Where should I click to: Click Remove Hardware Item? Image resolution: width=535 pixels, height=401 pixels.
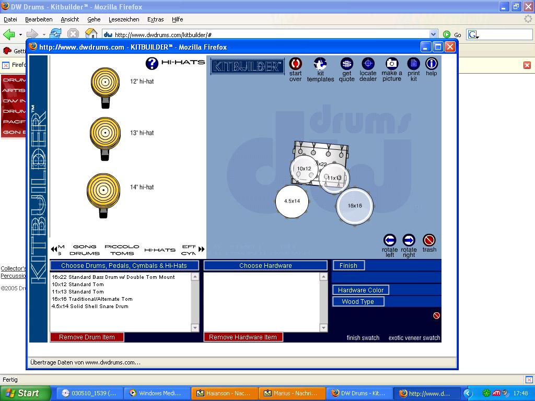(x=243, y=337)
